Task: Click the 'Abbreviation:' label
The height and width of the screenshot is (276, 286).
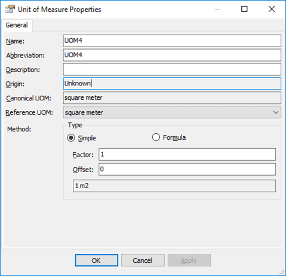Action: coord(26,56)
